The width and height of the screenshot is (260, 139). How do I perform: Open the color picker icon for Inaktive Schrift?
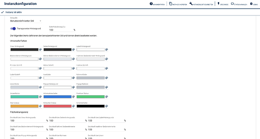tap(107, 69)
